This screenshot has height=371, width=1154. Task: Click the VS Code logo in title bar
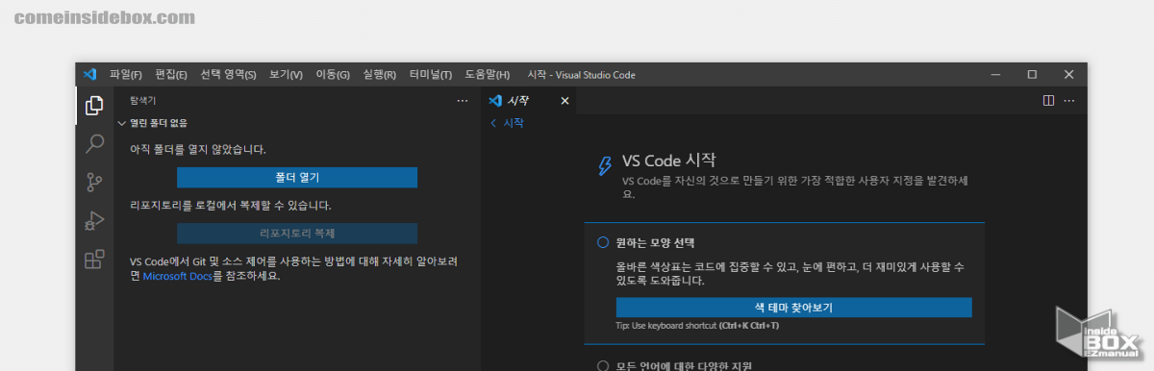[90, 74]
